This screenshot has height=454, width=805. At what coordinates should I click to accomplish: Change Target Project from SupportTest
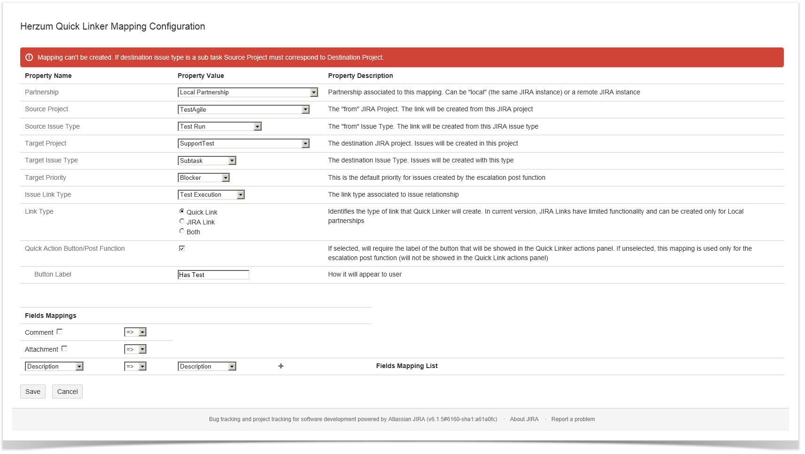pos(244,144)
